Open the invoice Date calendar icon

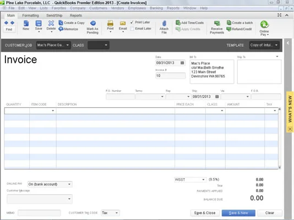point(182,63)
